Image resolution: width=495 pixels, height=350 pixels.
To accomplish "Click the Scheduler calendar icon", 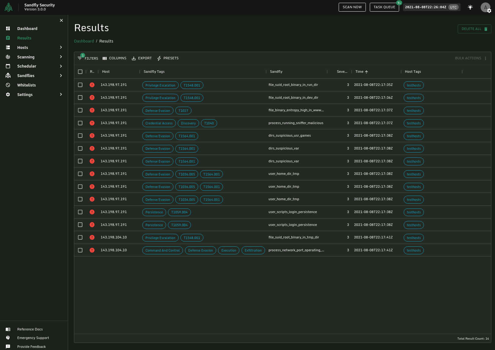I will pos(8,66).
